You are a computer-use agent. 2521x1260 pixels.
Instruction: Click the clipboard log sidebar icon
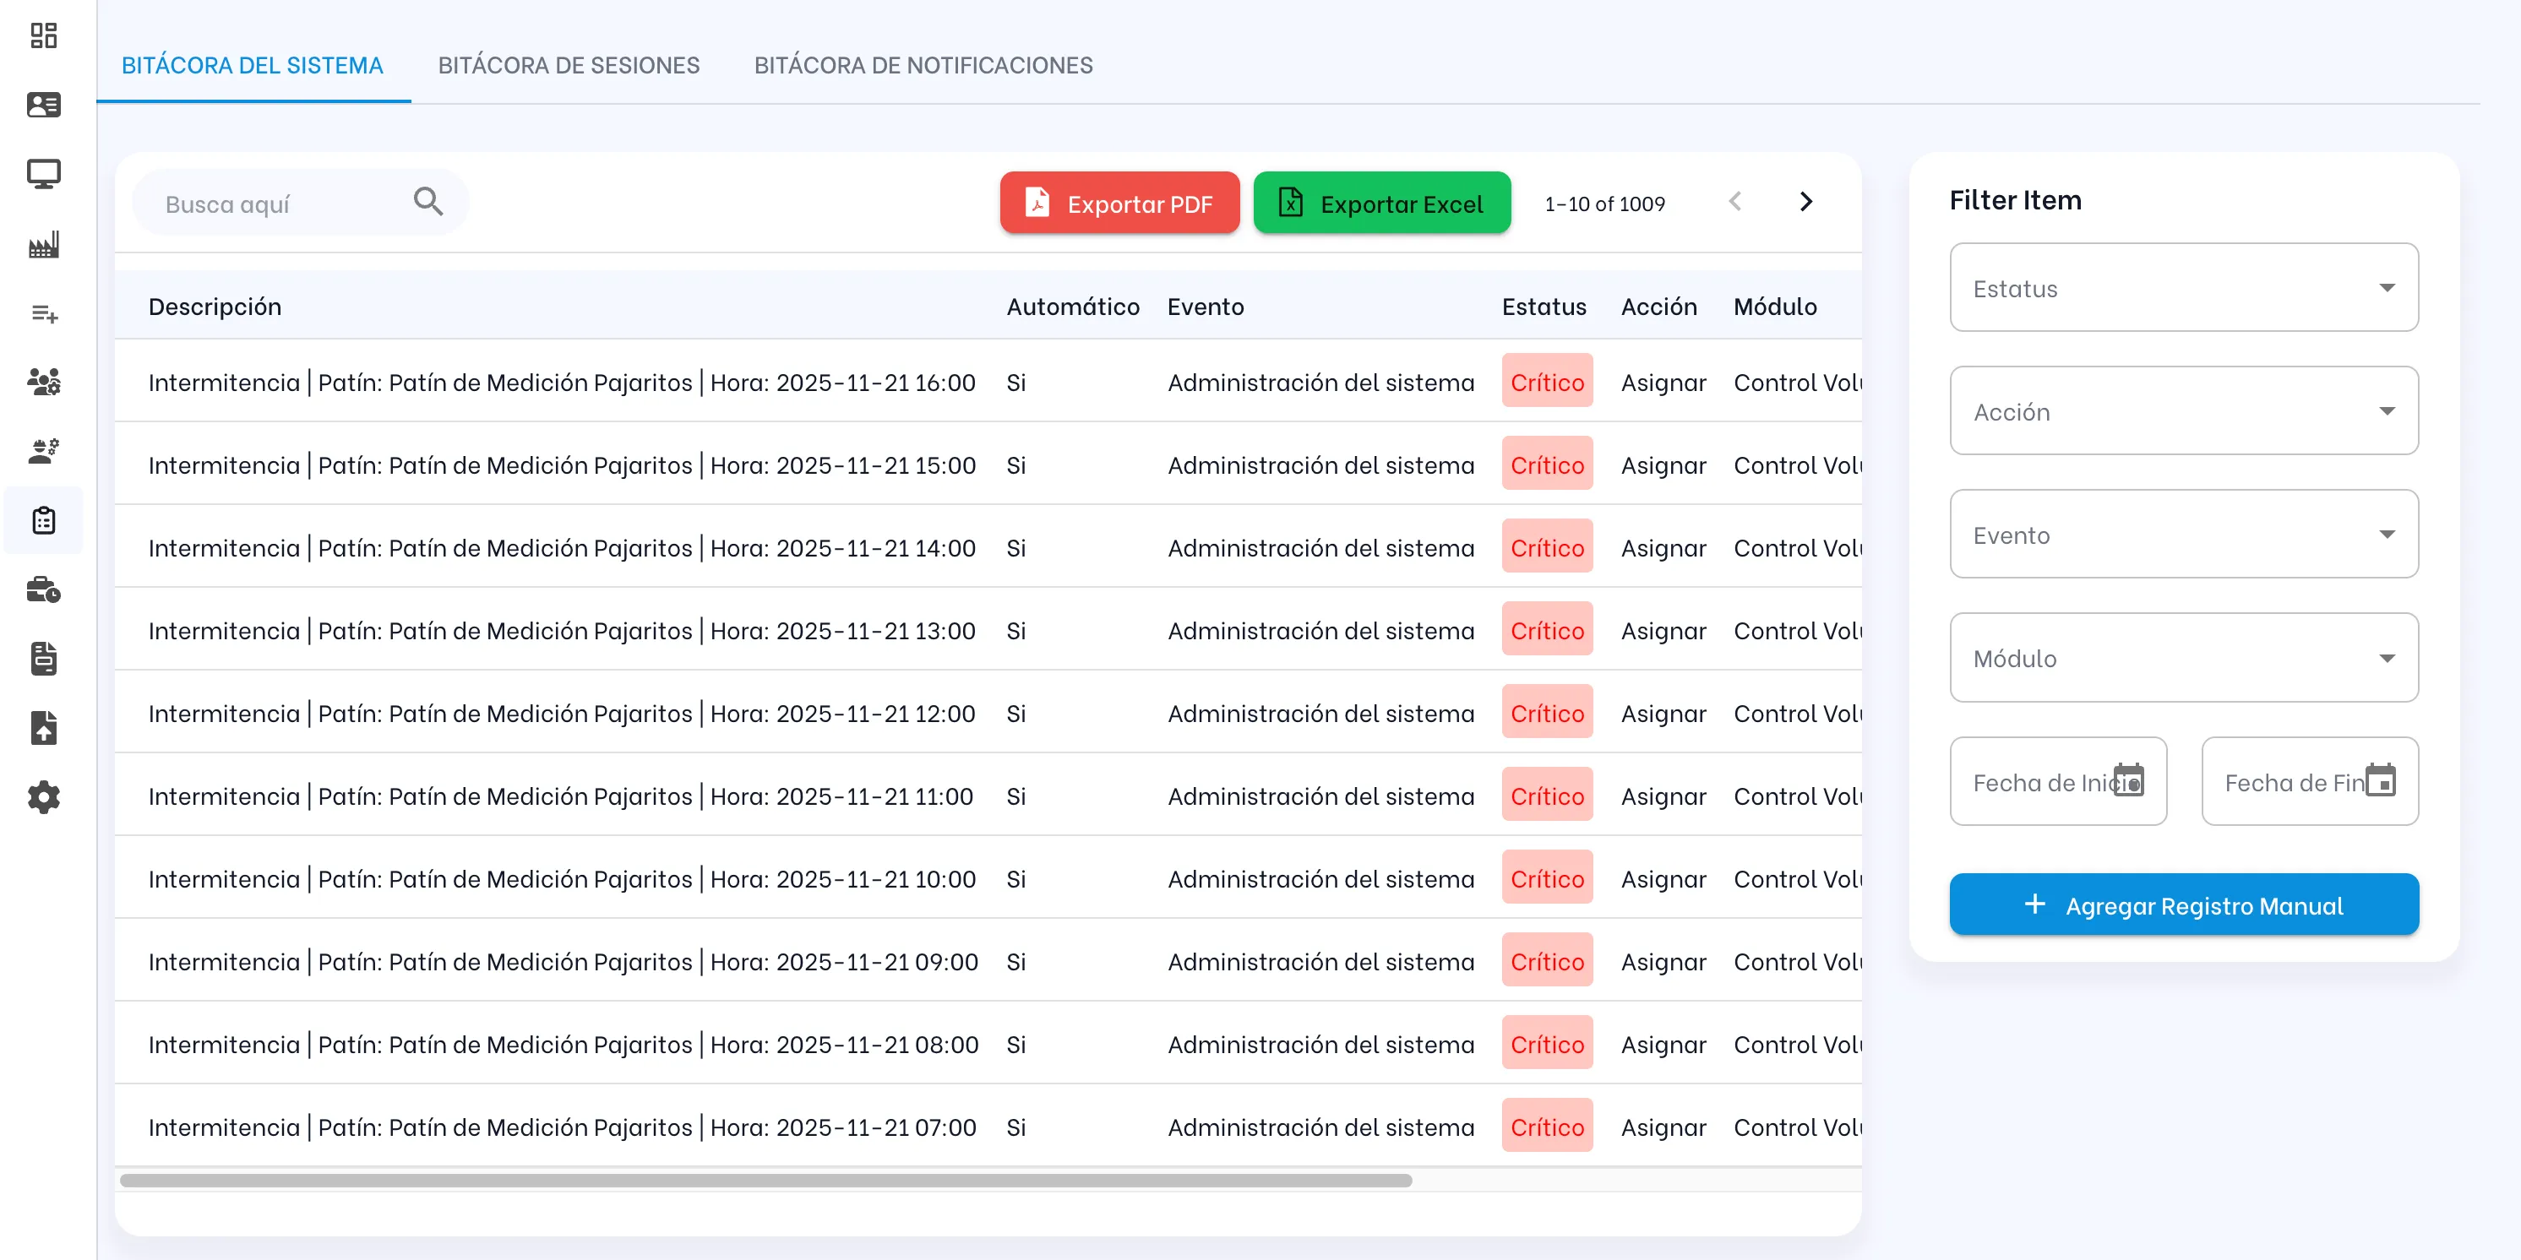pyautogui.click(x=43, y=520)
